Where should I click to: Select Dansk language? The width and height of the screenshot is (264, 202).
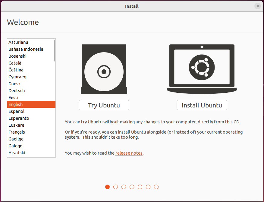pos(31,84)
